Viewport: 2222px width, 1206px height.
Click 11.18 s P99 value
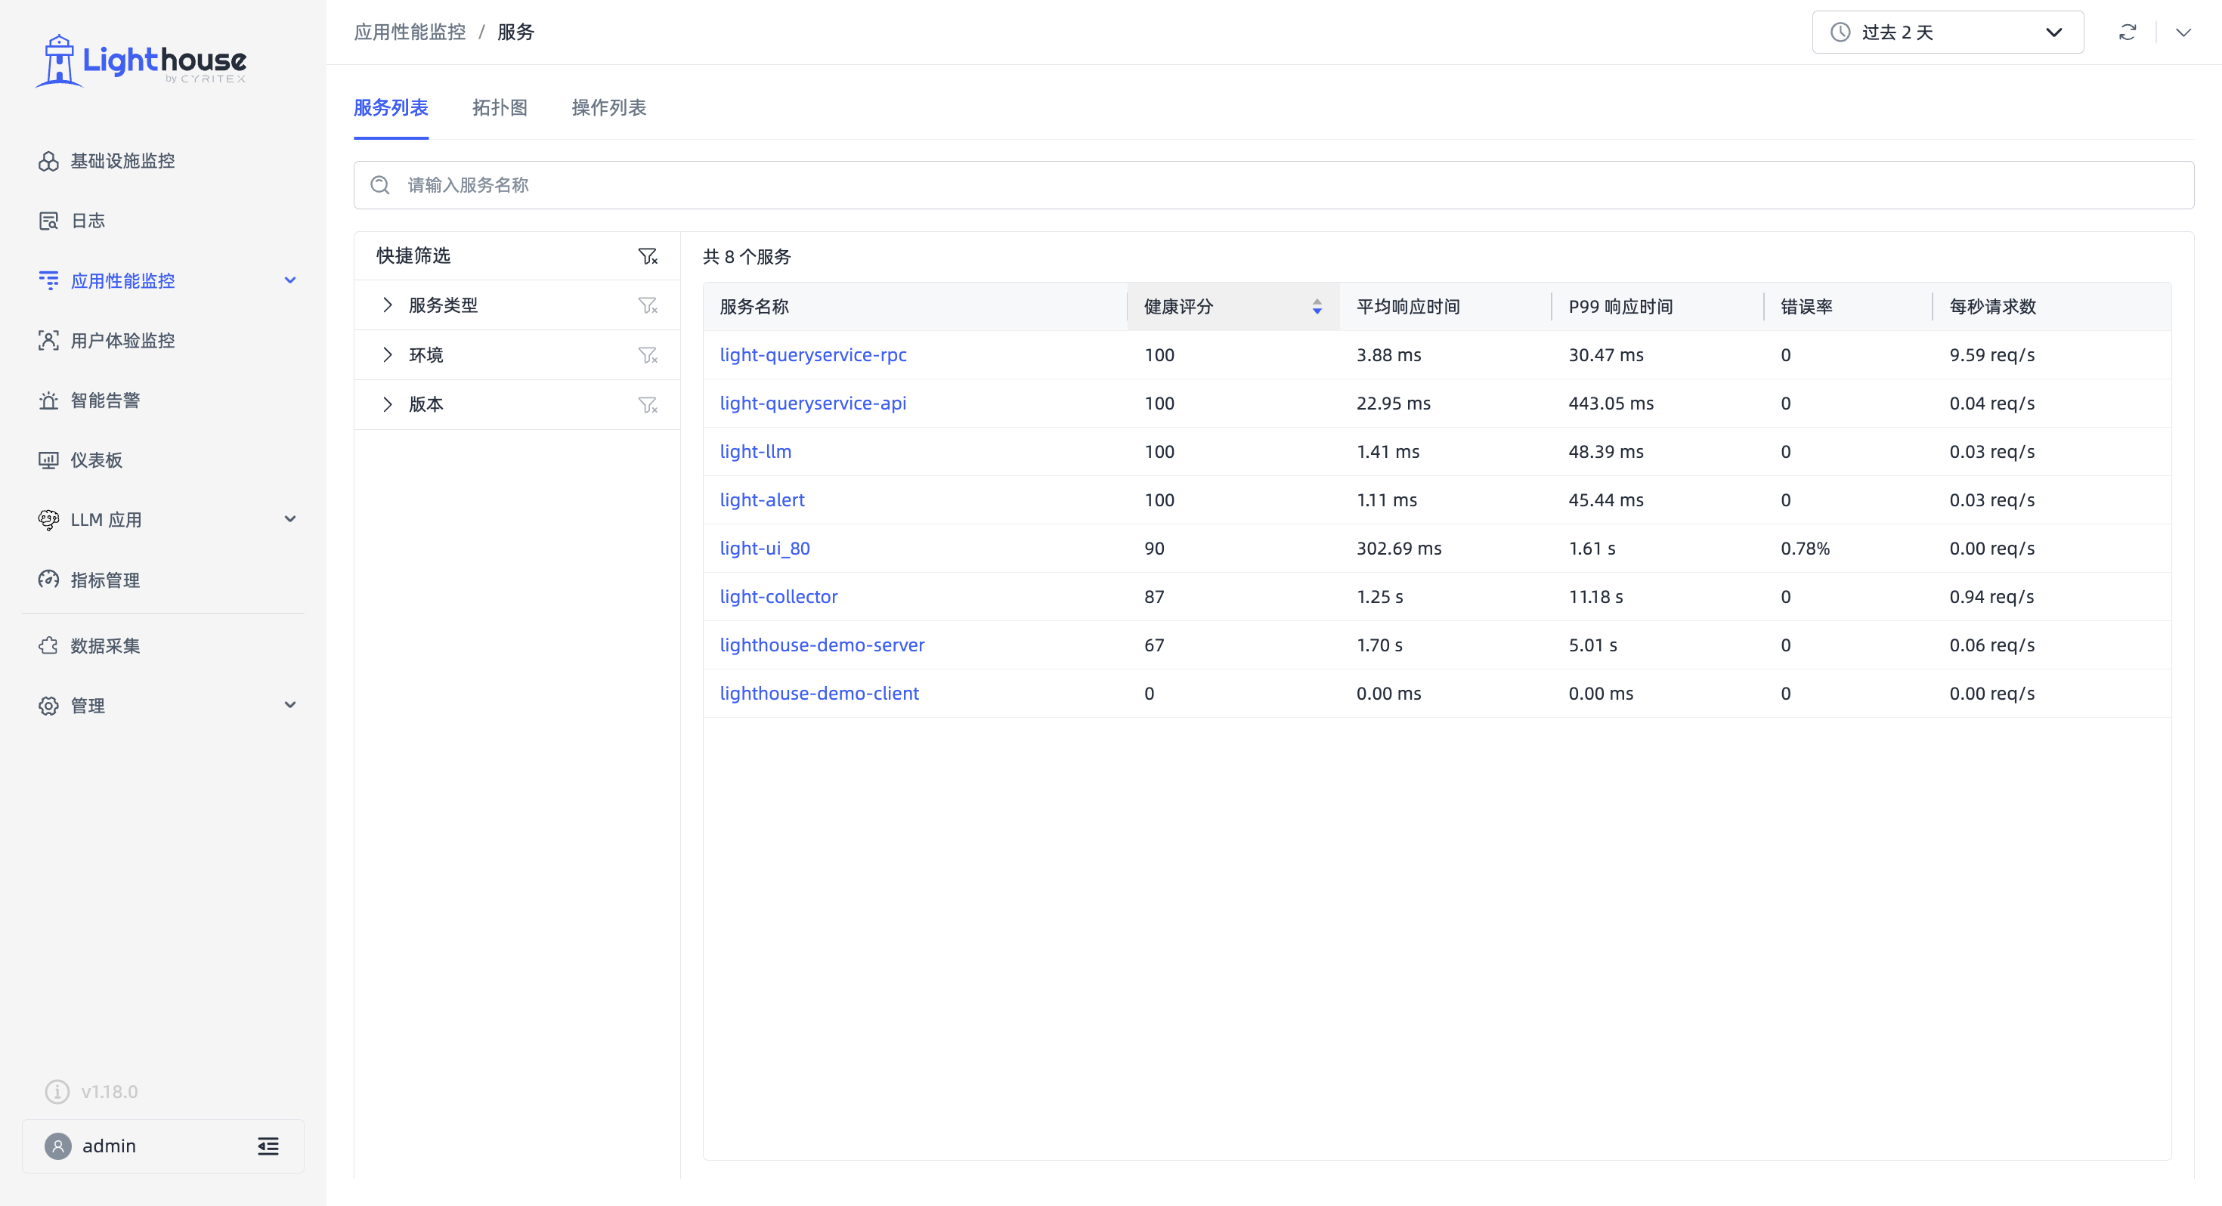(1595, 596)
